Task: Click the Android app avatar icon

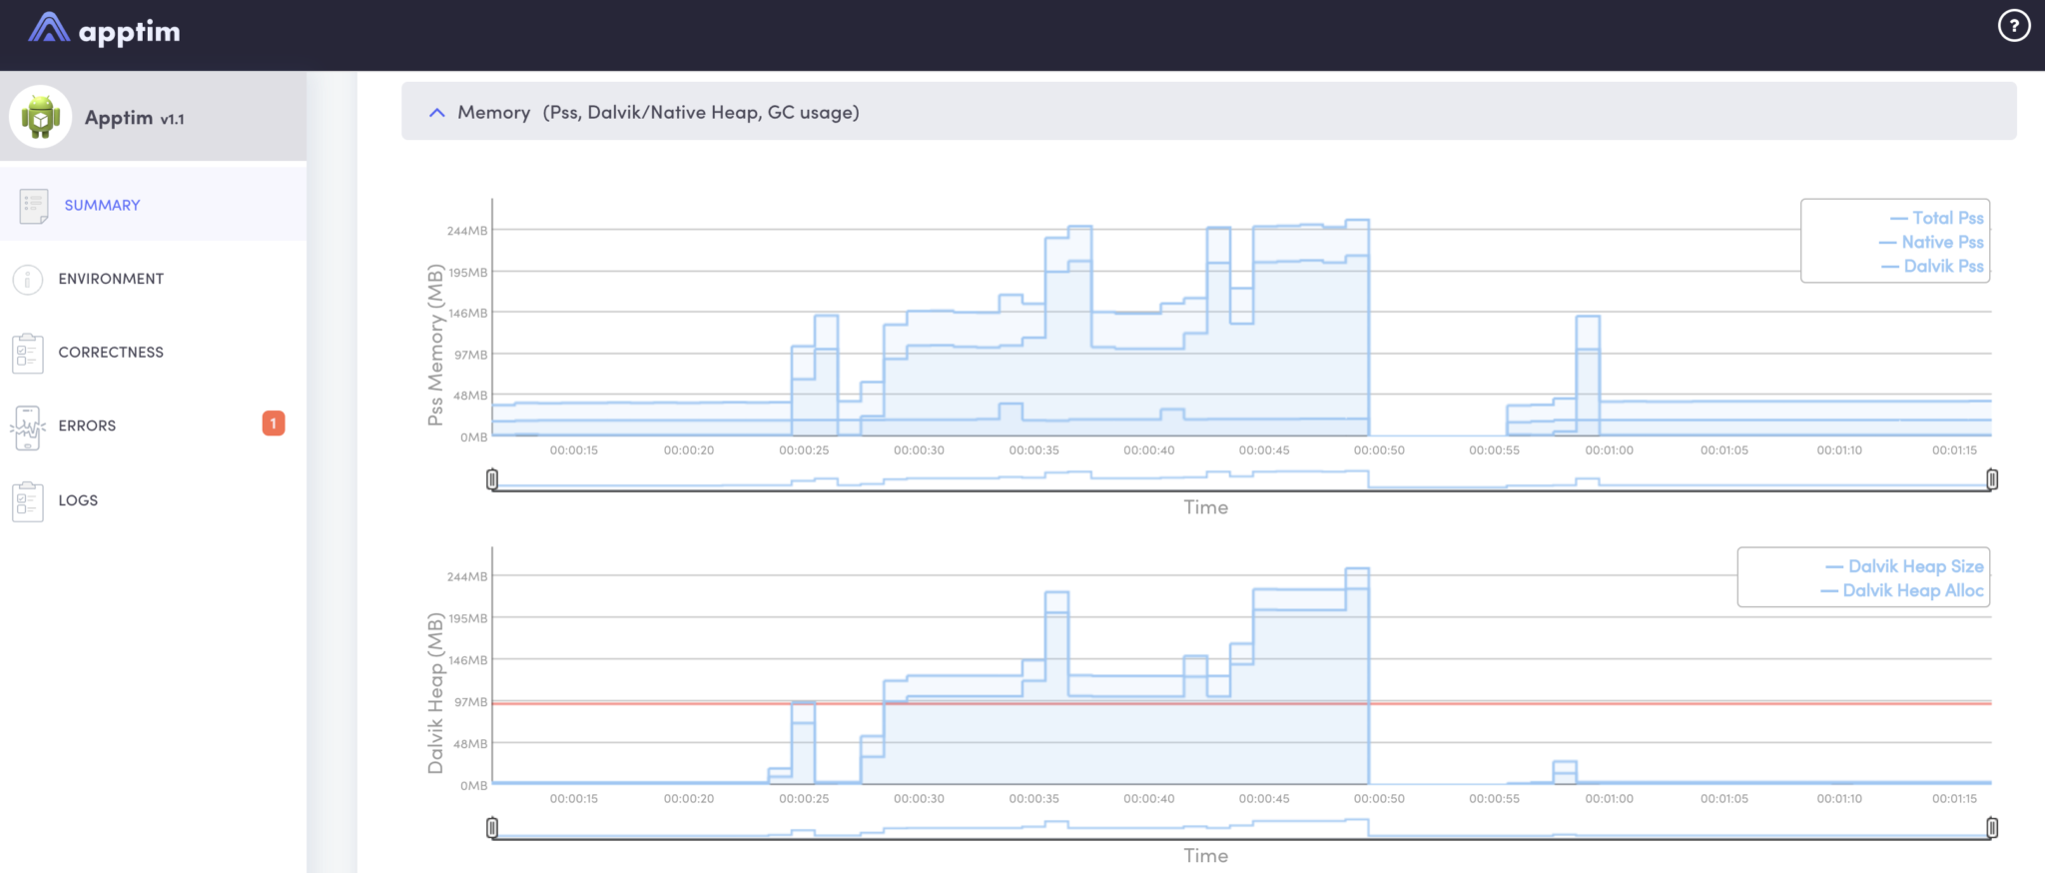Action: tap(41, 117)
